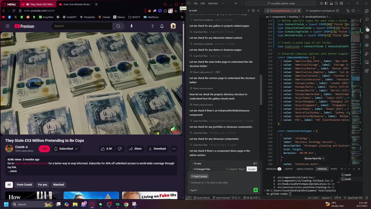
Task: Dislike the video with thumbs down
Action: pyautogui.click(x=120, y=149)
